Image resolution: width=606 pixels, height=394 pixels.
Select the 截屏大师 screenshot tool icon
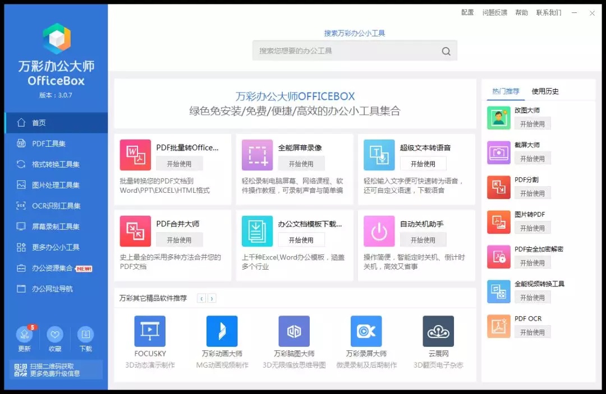499,152
